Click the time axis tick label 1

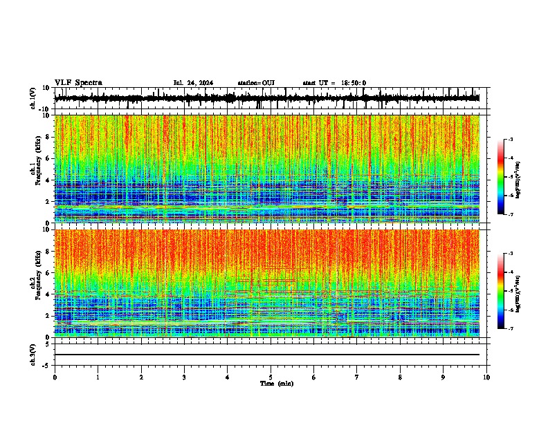[x=98, y=377]
